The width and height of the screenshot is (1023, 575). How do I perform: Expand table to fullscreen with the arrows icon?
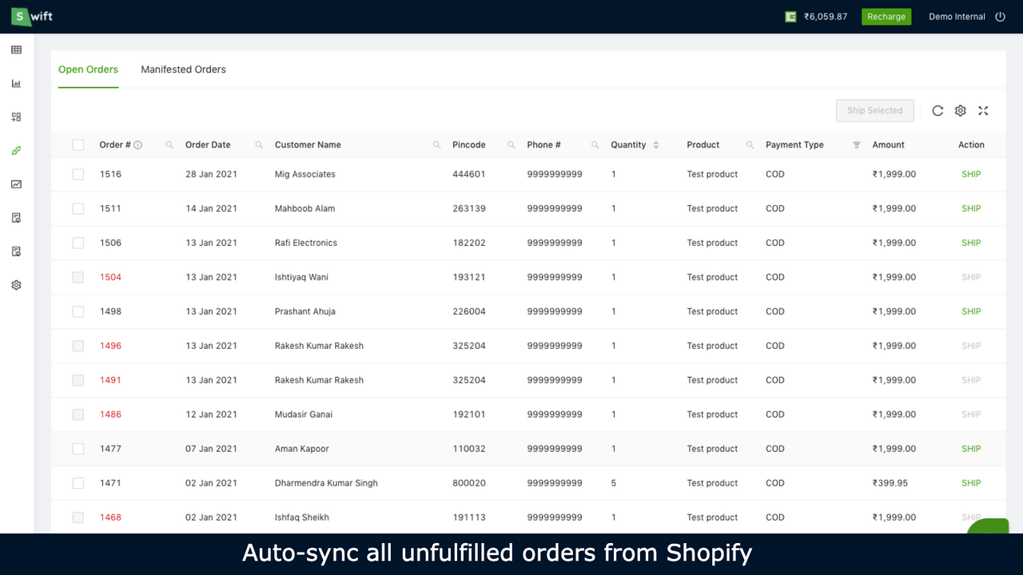click(x=983, y=110)
